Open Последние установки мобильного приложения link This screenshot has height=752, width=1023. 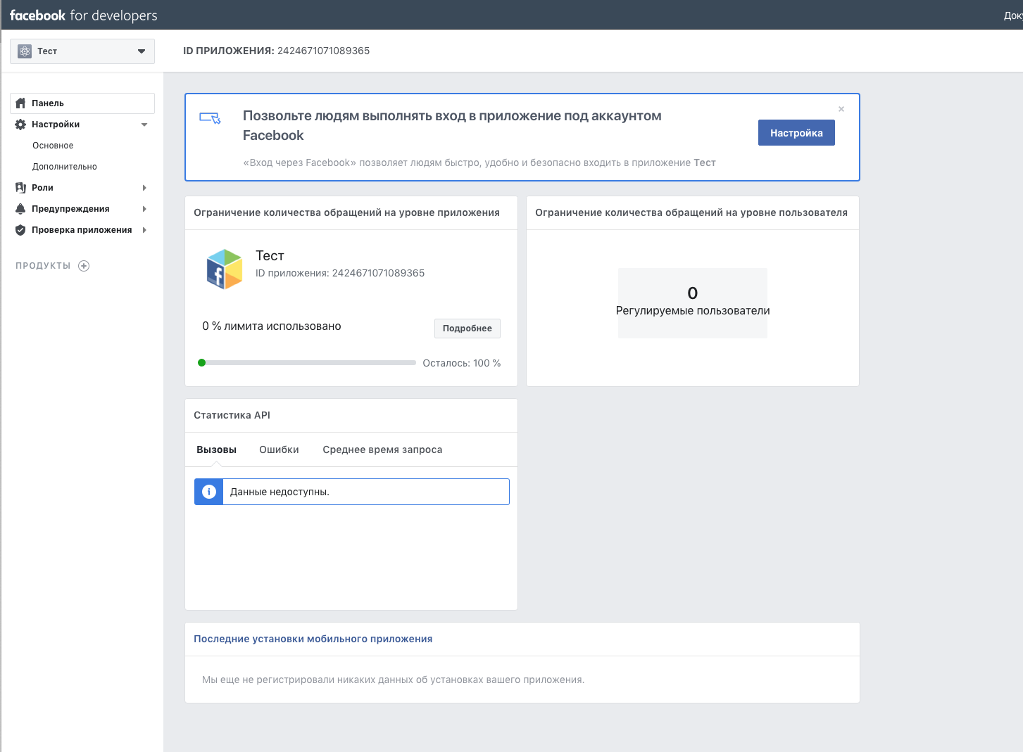click(313, 639)
